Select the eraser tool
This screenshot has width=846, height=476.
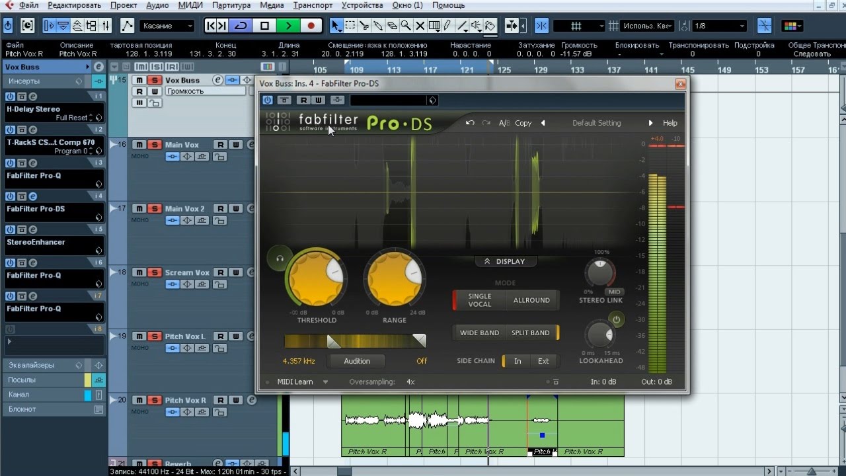point(392,26)
